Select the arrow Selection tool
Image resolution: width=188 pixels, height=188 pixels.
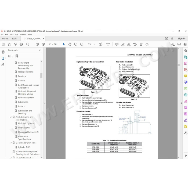[x=64, y=44]
